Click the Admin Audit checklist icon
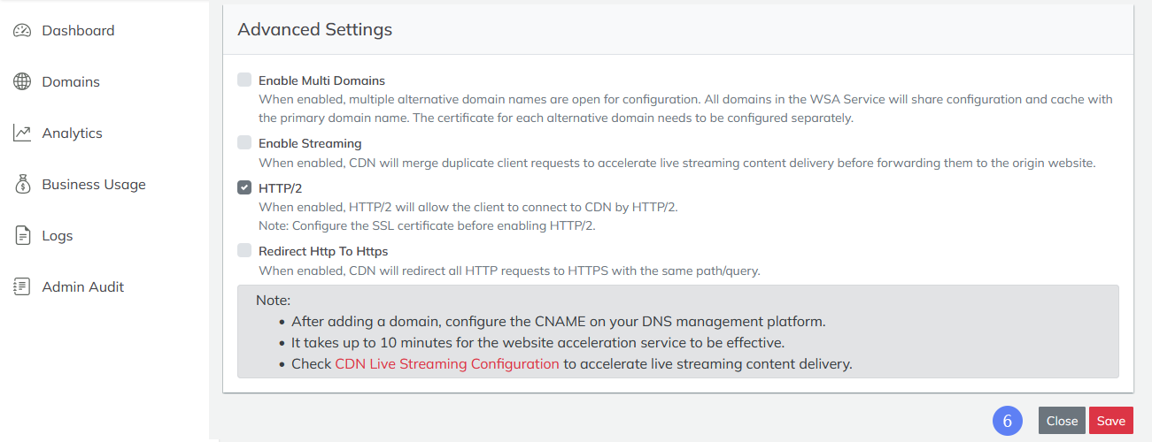 tap(22, 287)
